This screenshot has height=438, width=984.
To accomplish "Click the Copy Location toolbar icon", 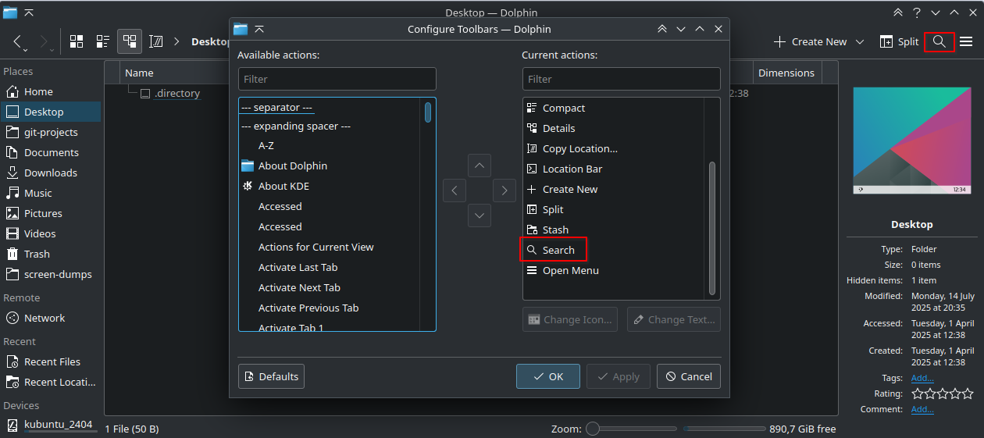I will coord(156,41).
